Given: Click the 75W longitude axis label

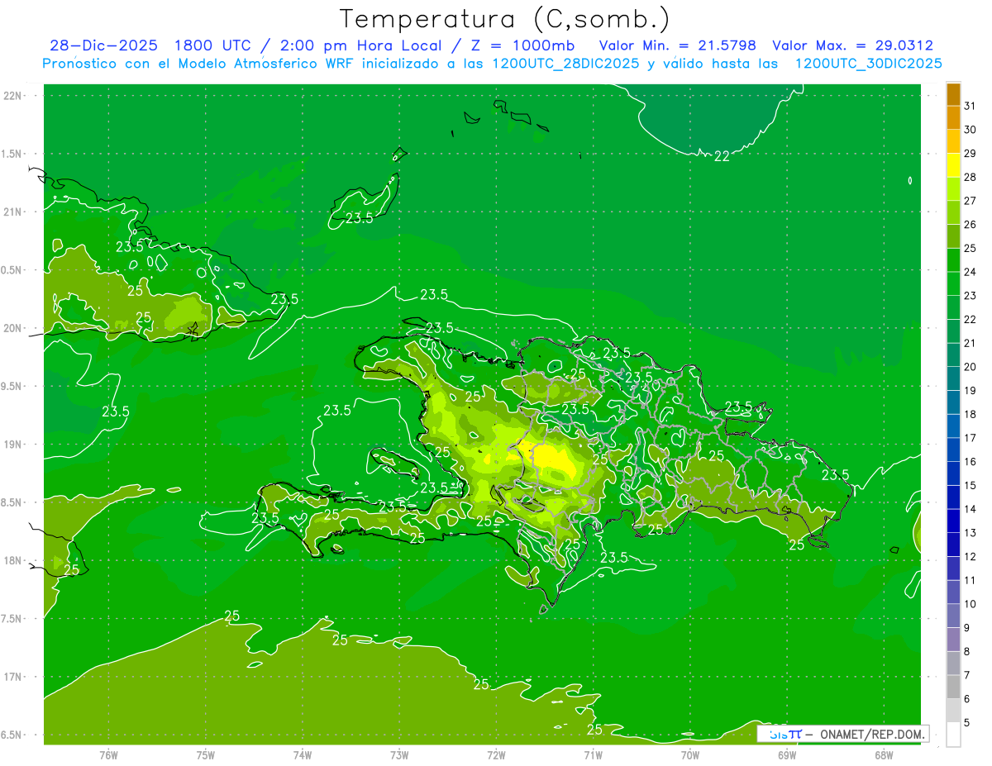Looking at the screenshot, I should (x=206, y=755).
